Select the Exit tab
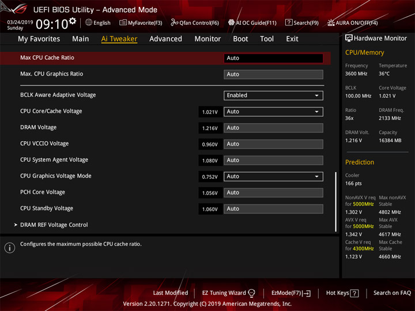The image size is (415, 311). click(x=292, y=39)
